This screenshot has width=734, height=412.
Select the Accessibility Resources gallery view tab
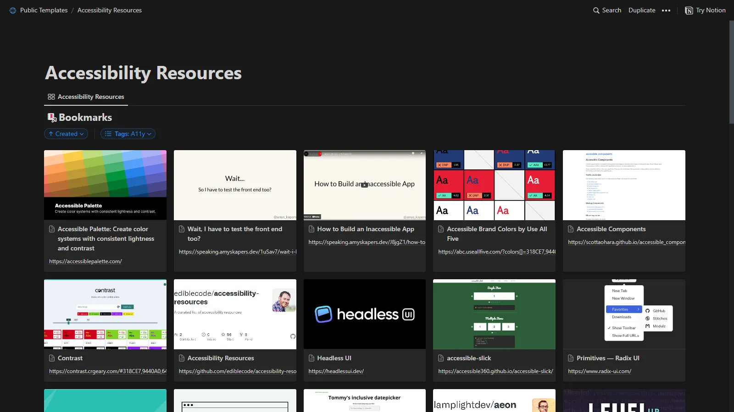click(x=86, y=97)
